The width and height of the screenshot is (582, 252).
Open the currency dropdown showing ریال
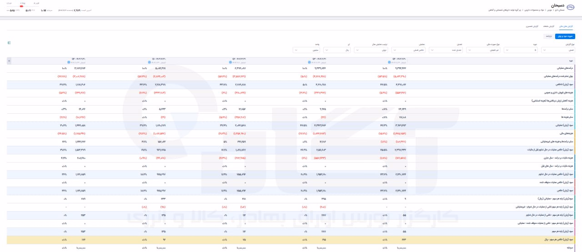(x=337, y=50)
